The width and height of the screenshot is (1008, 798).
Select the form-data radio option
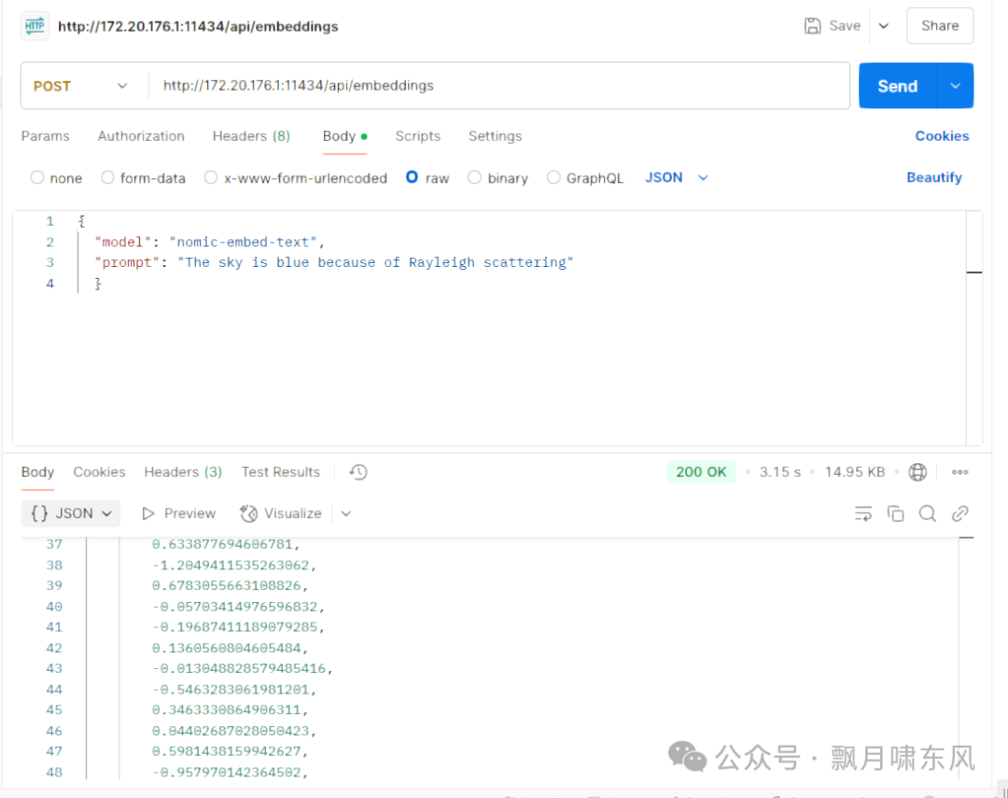point(107,177)
